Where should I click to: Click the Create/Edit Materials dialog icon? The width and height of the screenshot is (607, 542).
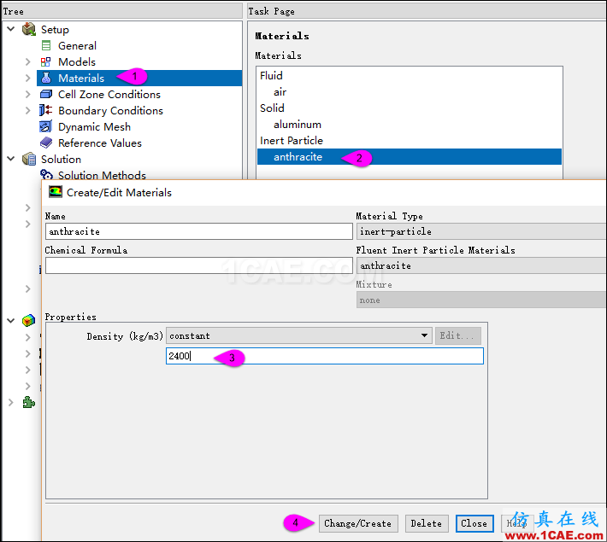[56, 191]
